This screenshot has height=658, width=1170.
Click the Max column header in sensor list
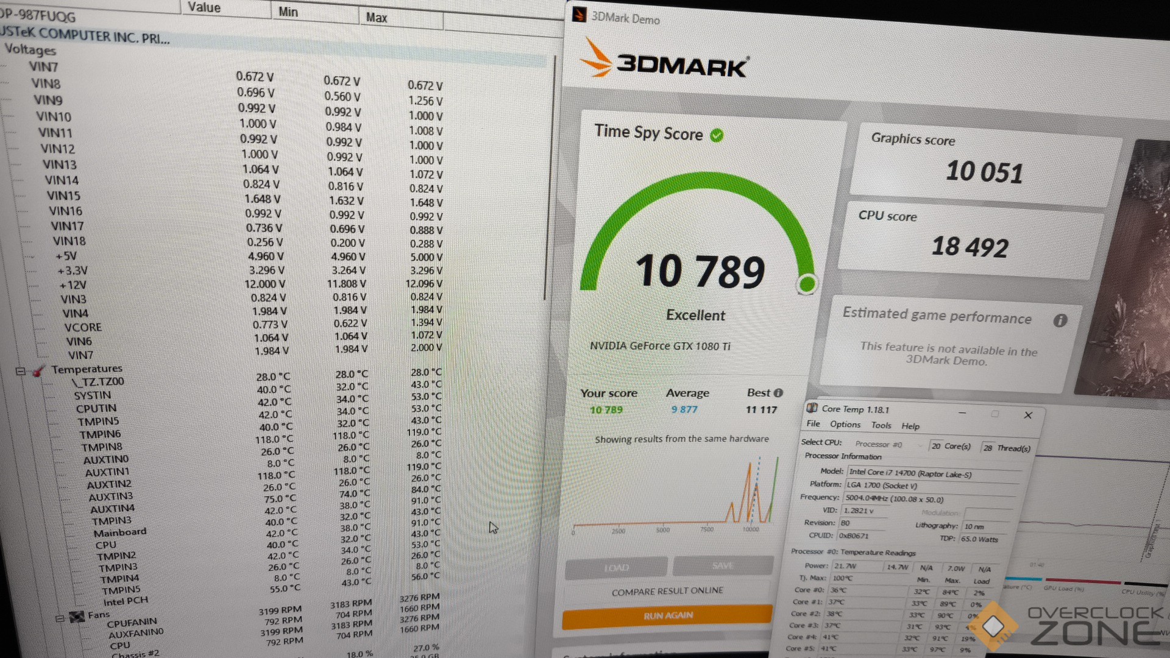pyautogui.click(x=377, y=18)
